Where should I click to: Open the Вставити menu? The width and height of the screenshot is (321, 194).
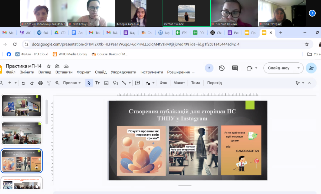pyautogui.click(x=64, y=72)
